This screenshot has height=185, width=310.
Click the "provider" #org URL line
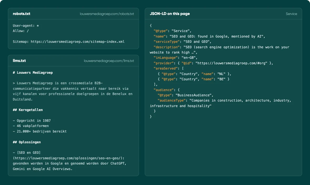(213, 63)
